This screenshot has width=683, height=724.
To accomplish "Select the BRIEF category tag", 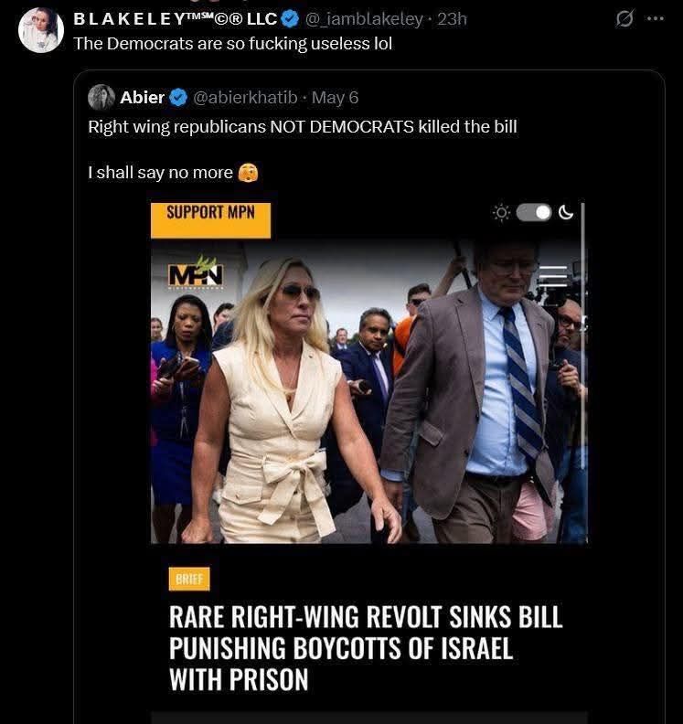I will tap(189, 579).
